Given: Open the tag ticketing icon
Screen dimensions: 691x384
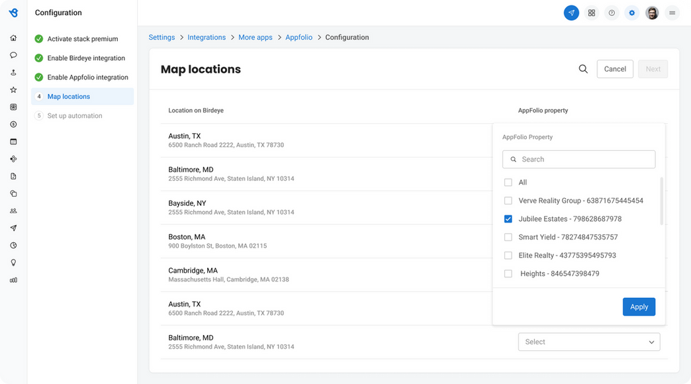Looking at the screenshot, I should point(13,193).
